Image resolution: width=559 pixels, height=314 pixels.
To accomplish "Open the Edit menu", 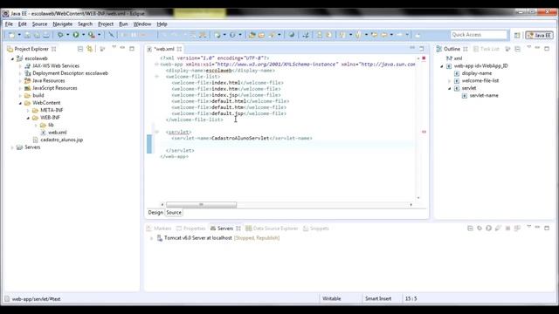I will (x=23, y=24).
